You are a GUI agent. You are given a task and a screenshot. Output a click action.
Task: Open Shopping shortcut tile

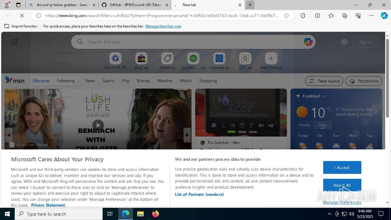point(167,61)
